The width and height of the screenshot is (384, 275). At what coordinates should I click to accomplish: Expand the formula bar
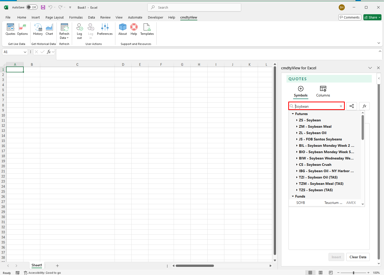click(380, 51)
